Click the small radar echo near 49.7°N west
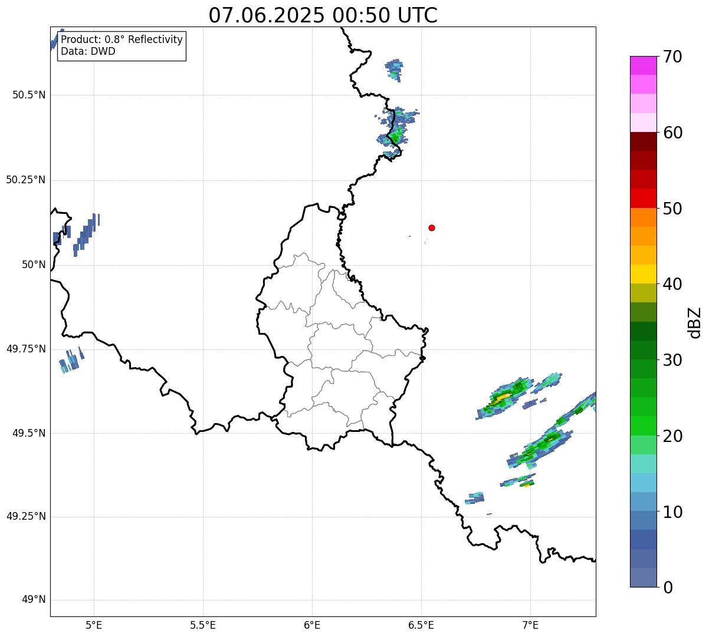This screenshot has width=709, height=637. pos(72,360)
